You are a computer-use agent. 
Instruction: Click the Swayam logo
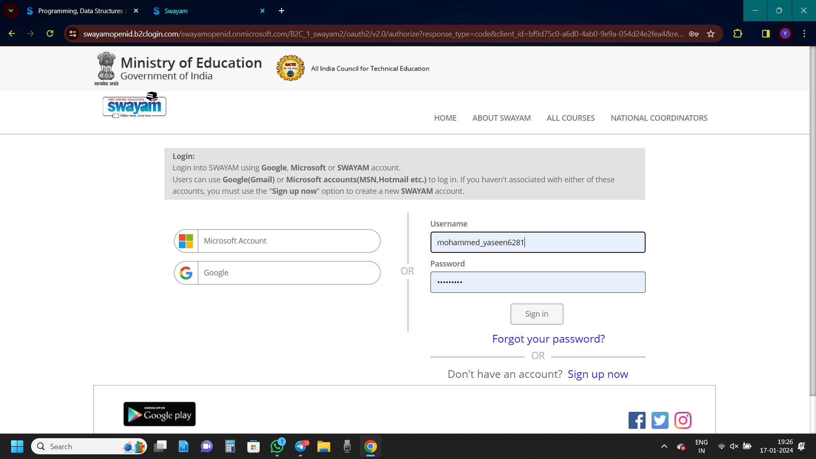[134, 105]
